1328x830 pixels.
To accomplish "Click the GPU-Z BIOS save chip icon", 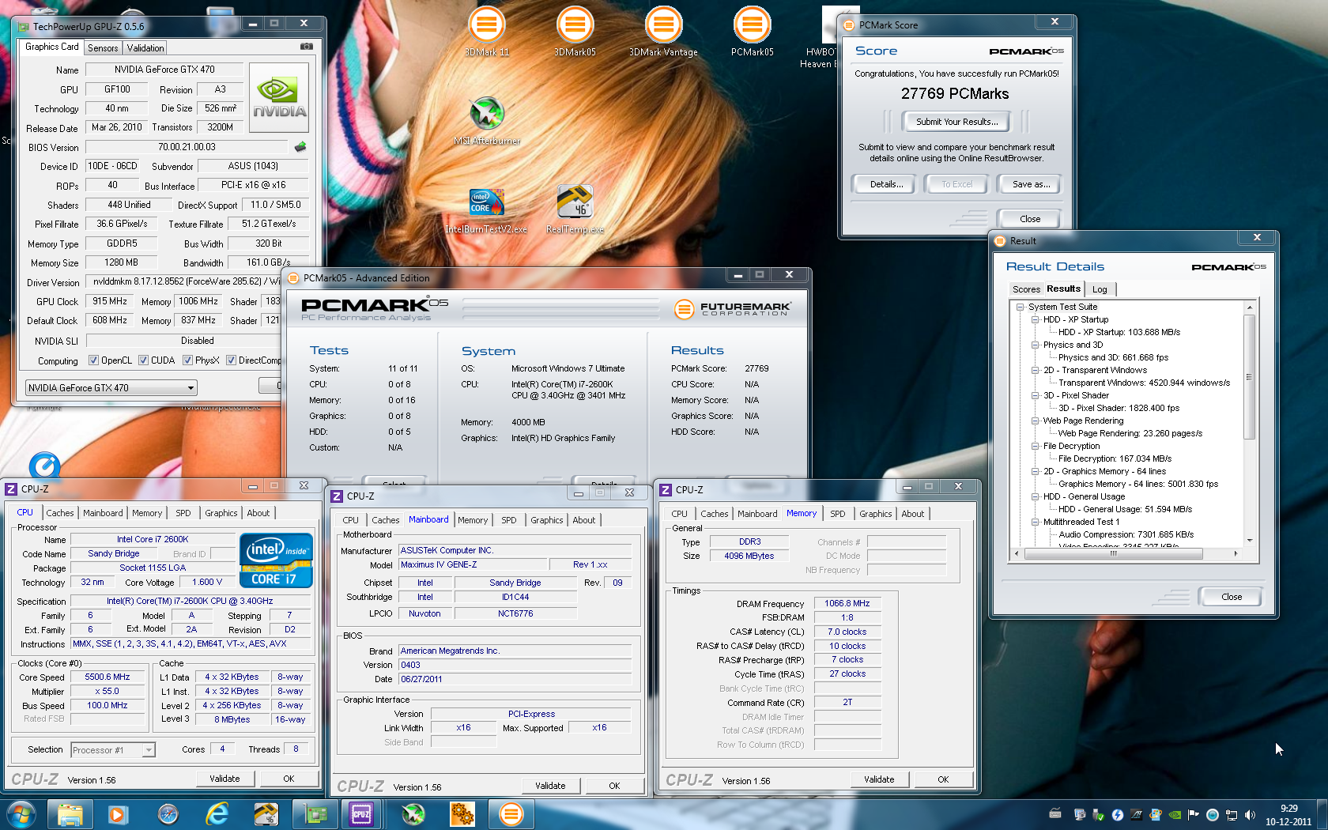I will (x=300, y=147).
